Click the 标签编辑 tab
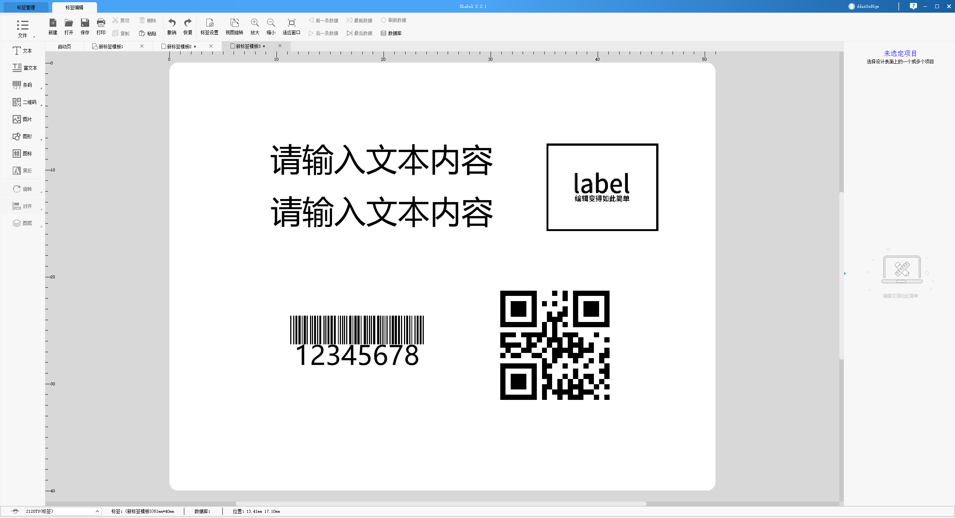Screen dimensions: 955x518 pyautogui.click(x=73, y=7)
